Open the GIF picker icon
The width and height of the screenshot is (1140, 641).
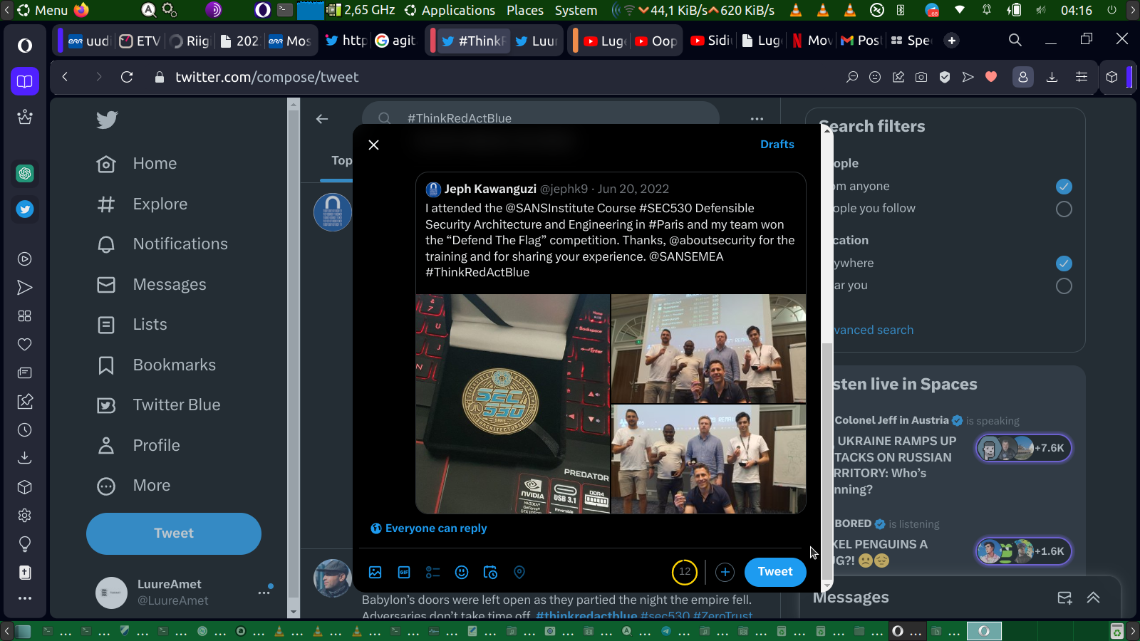click(404, 572)
